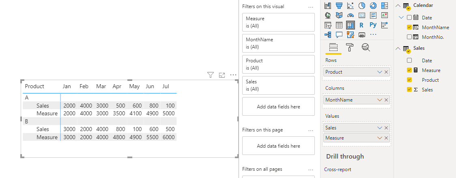This screenshot has width=456, height=178.
Task: Select the Q&A speech bubble visual
Action: (x=339, y=35)
